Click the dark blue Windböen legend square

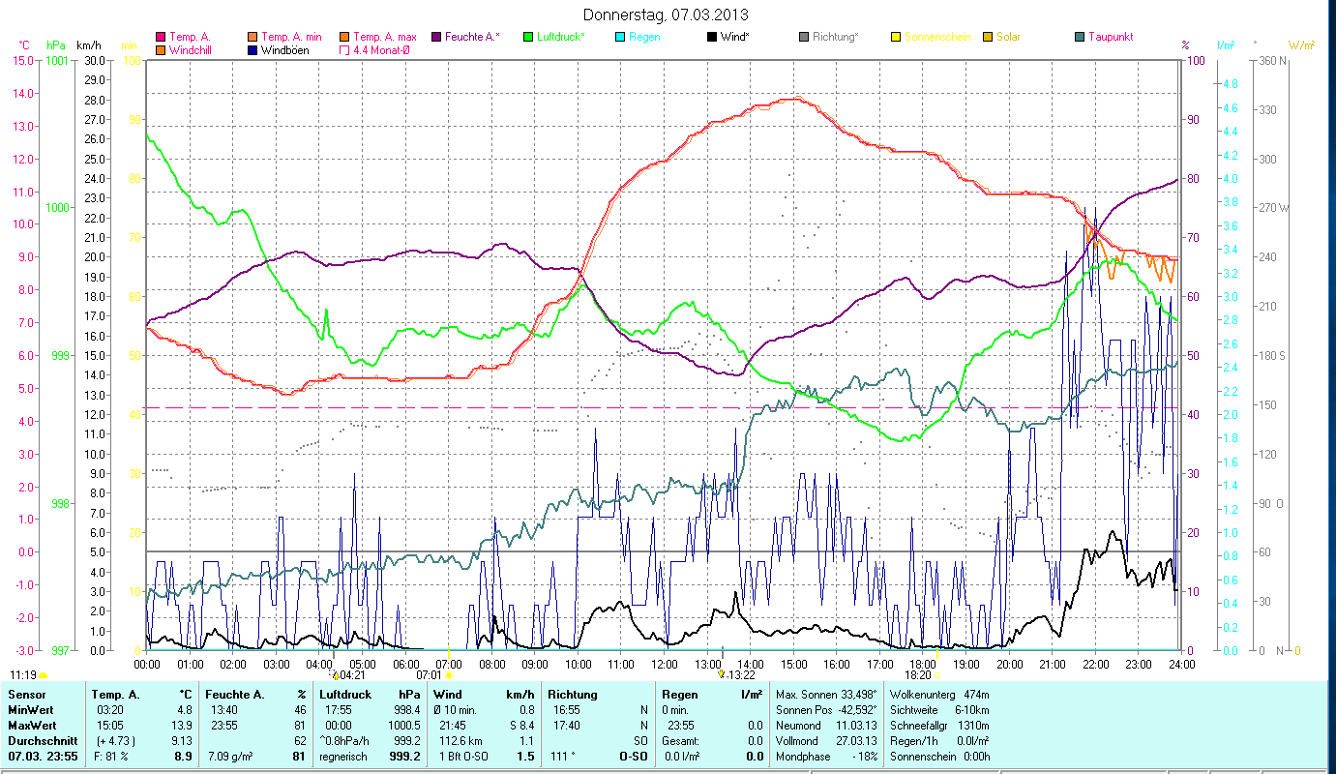point(253,49)
